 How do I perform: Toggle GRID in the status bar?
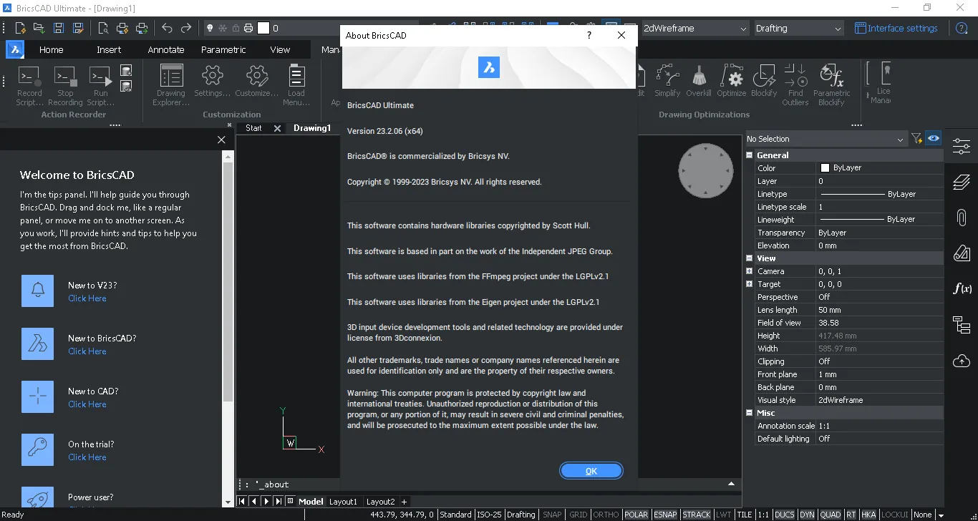578,515
